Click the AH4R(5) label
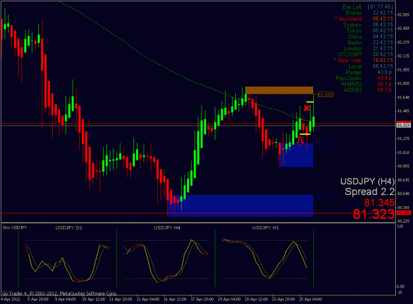Viewport: 413px width, 304px height. click(351, 84)
